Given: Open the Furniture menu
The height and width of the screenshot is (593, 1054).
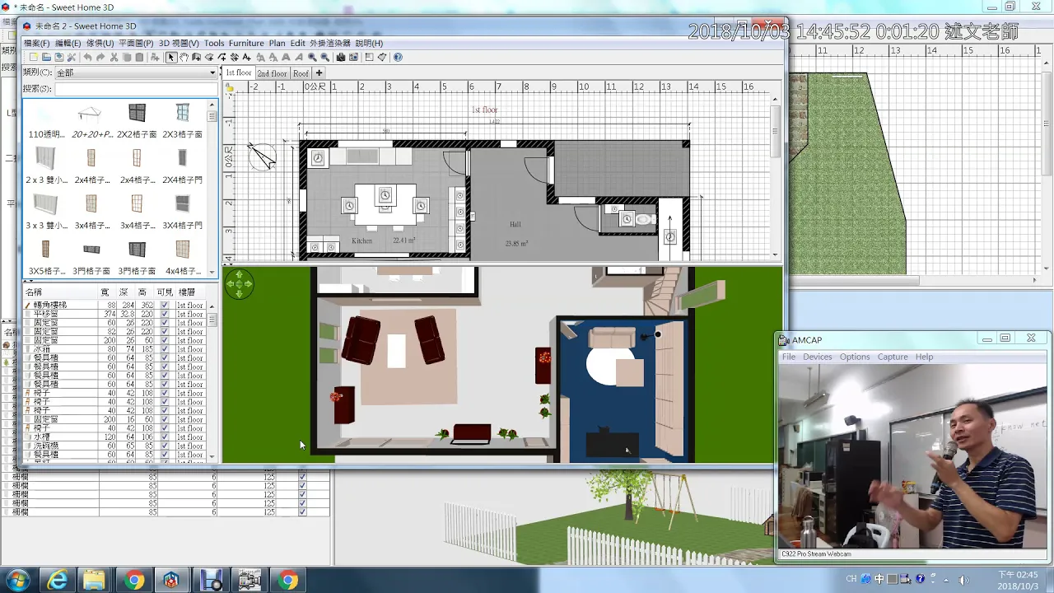Looking at the screenshot, I should click(246, 43).
